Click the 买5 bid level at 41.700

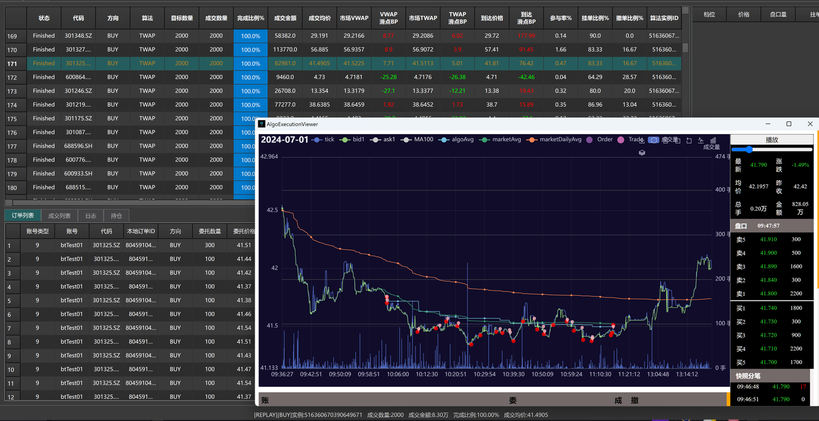tap(772, 362)
